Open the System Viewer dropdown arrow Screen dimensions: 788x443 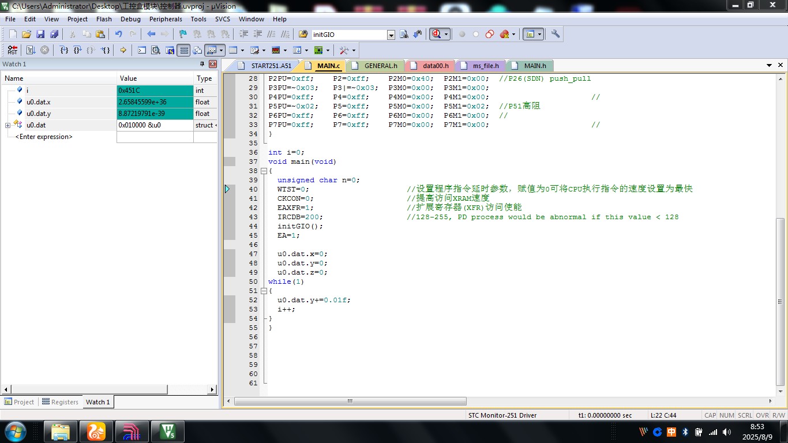(x=328, y=50)
